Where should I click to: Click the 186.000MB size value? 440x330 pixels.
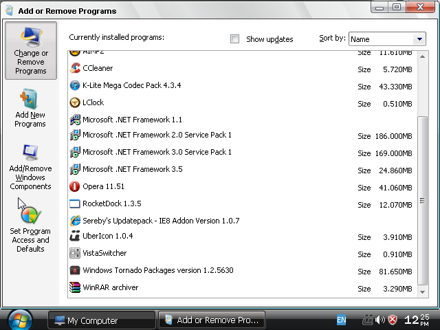click(x=393, y=136)
